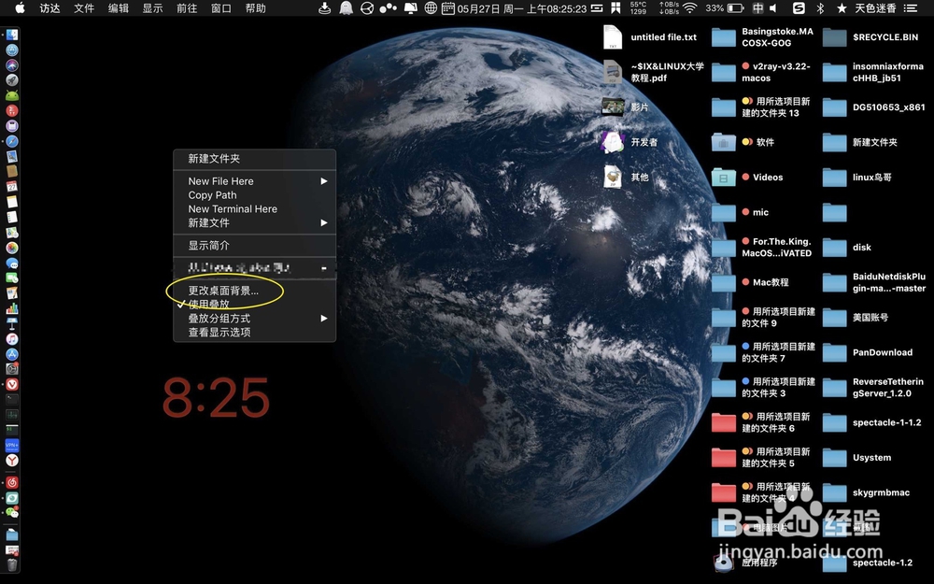Image resolution: width=934 pixels, height=584 pixels.
Task: Open Photos app in the Dock
Action: pyautogui.click(x=12, y=248)
